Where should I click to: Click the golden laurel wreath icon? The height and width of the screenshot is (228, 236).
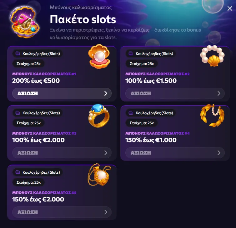(x=212, y=116)
